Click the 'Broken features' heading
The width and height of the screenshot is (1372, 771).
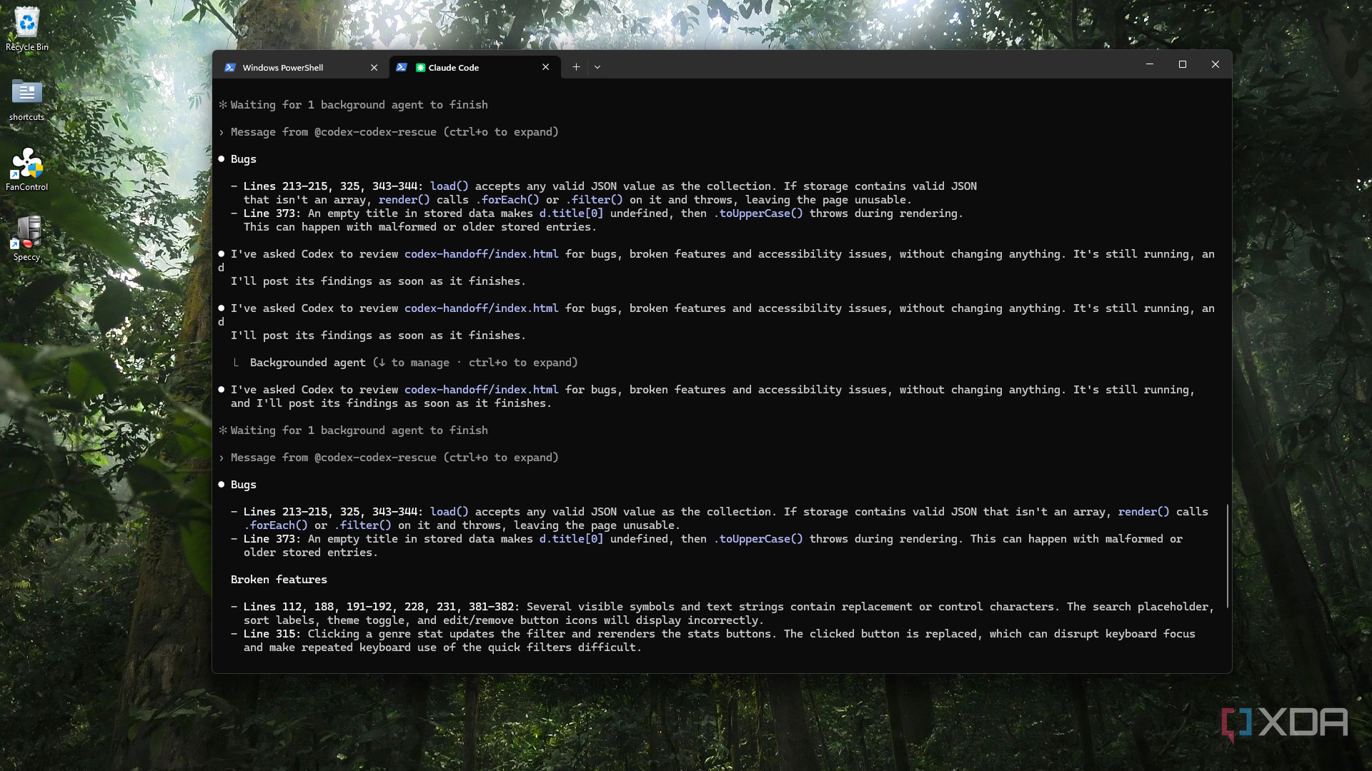pyautogui.click(x=279, y=580)
